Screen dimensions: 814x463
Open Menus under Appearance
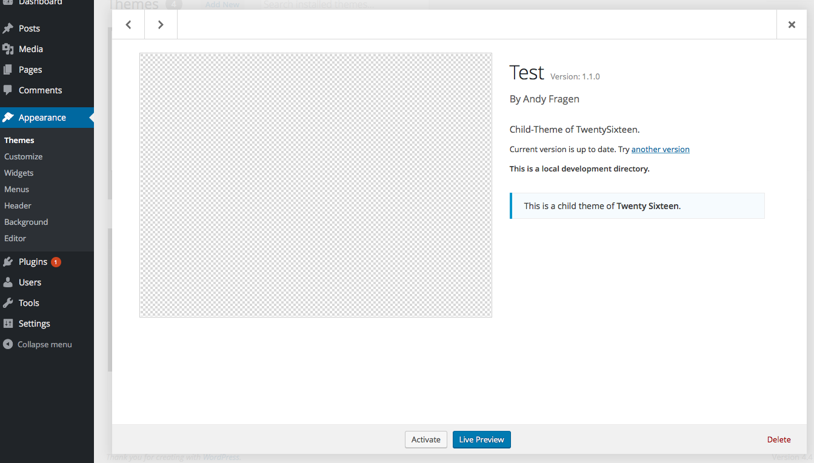pyautogui.click(x=17, y=189)
